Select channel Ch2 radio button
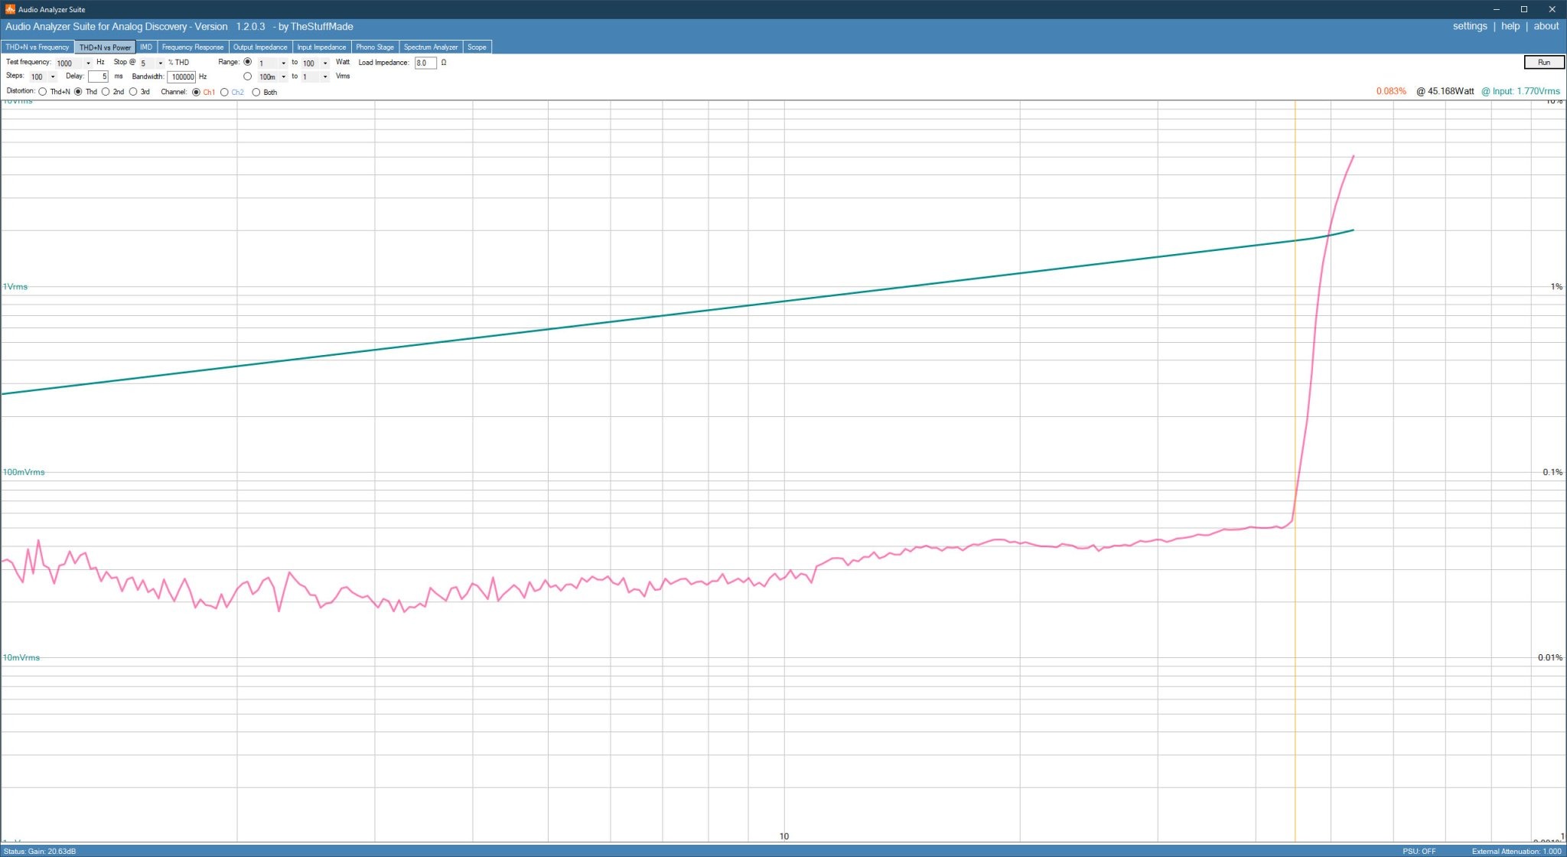 pyautogui.click(x=224, y=92)
